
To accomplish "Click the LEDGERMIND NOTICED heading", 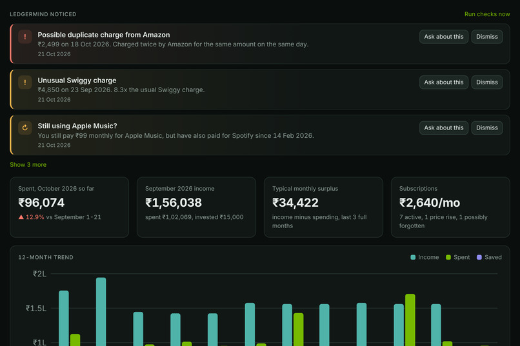I will 43,14.
